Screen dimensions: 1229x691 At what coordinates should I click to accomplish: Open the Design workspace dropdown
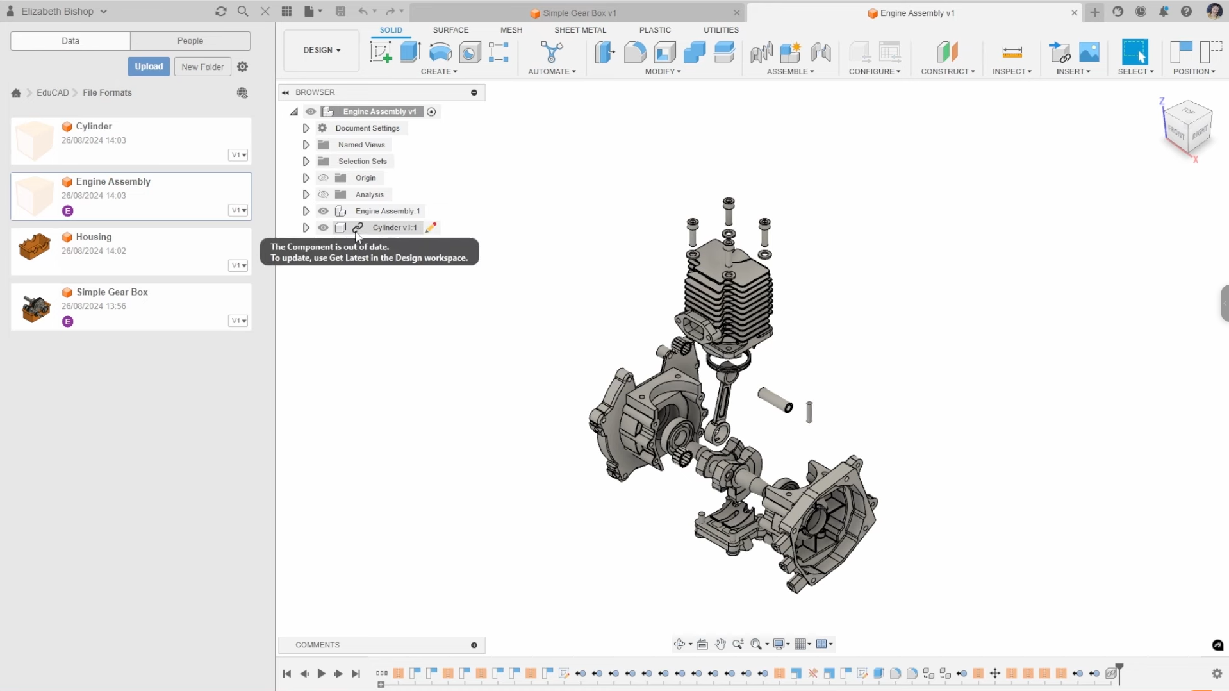[x=322, y=50]
